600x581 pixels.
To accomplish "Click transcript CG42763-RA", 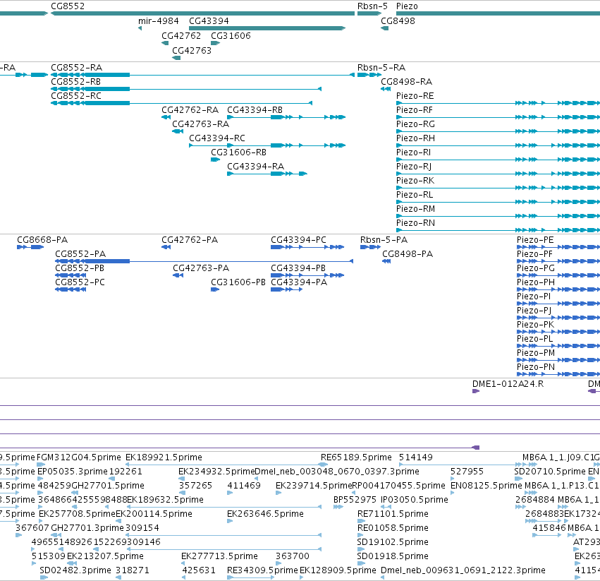I will pyautogui.click(x=200, y=124).
